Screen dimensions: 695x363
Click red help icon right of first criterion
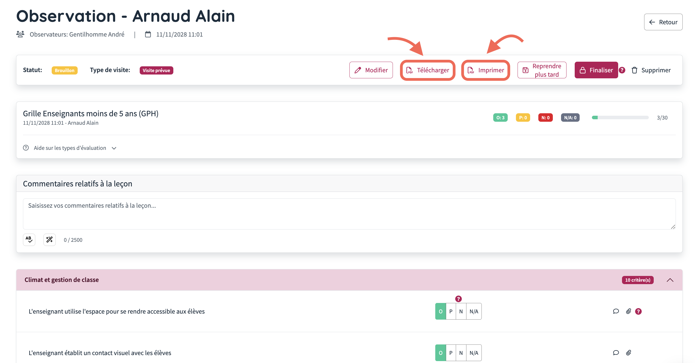638,311
